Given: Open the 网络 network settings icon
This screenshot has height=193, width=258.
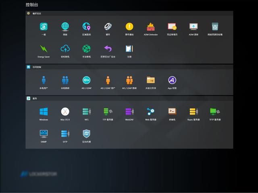Looking at the screenshot, I should 65,27.
